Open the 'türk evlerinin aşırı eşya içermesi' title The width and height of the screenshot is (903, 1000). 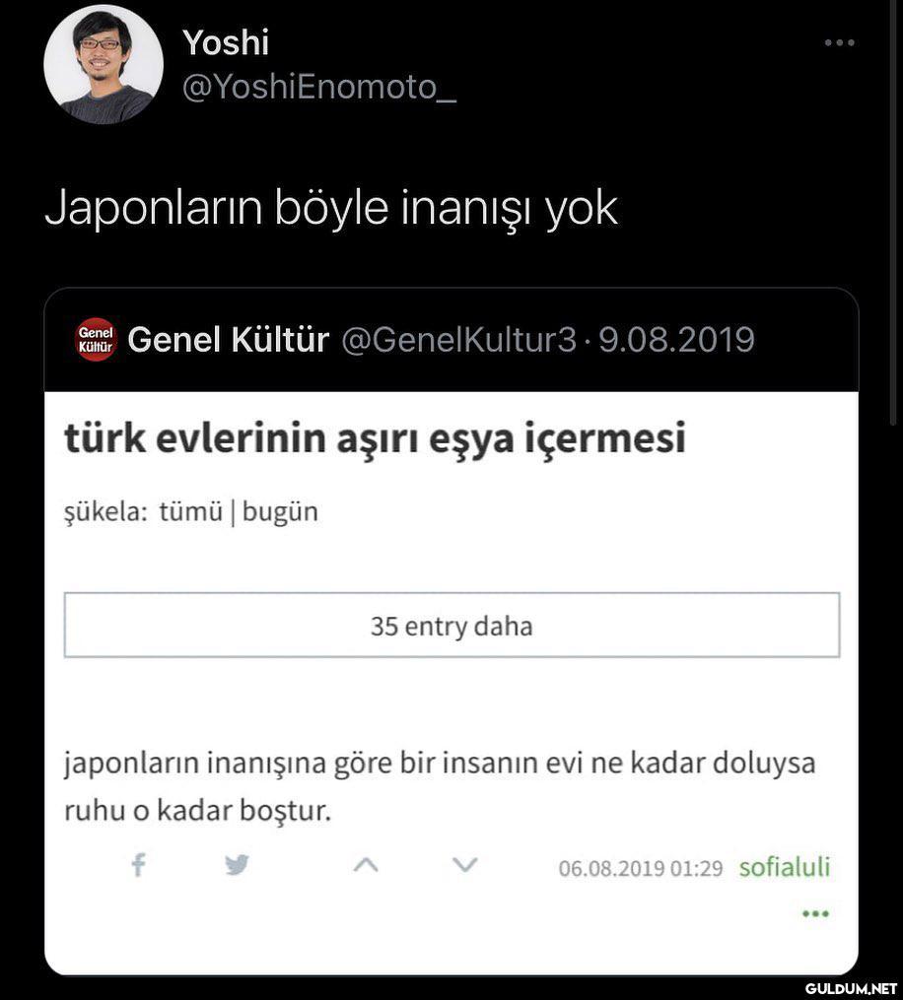[375, 438]
